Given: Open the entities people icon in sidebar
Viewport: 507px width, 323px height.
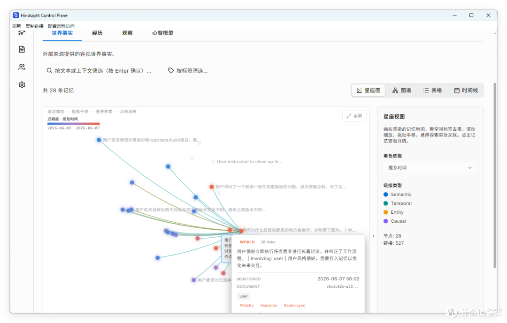Looking at the screenshot, I should (22, 67).
